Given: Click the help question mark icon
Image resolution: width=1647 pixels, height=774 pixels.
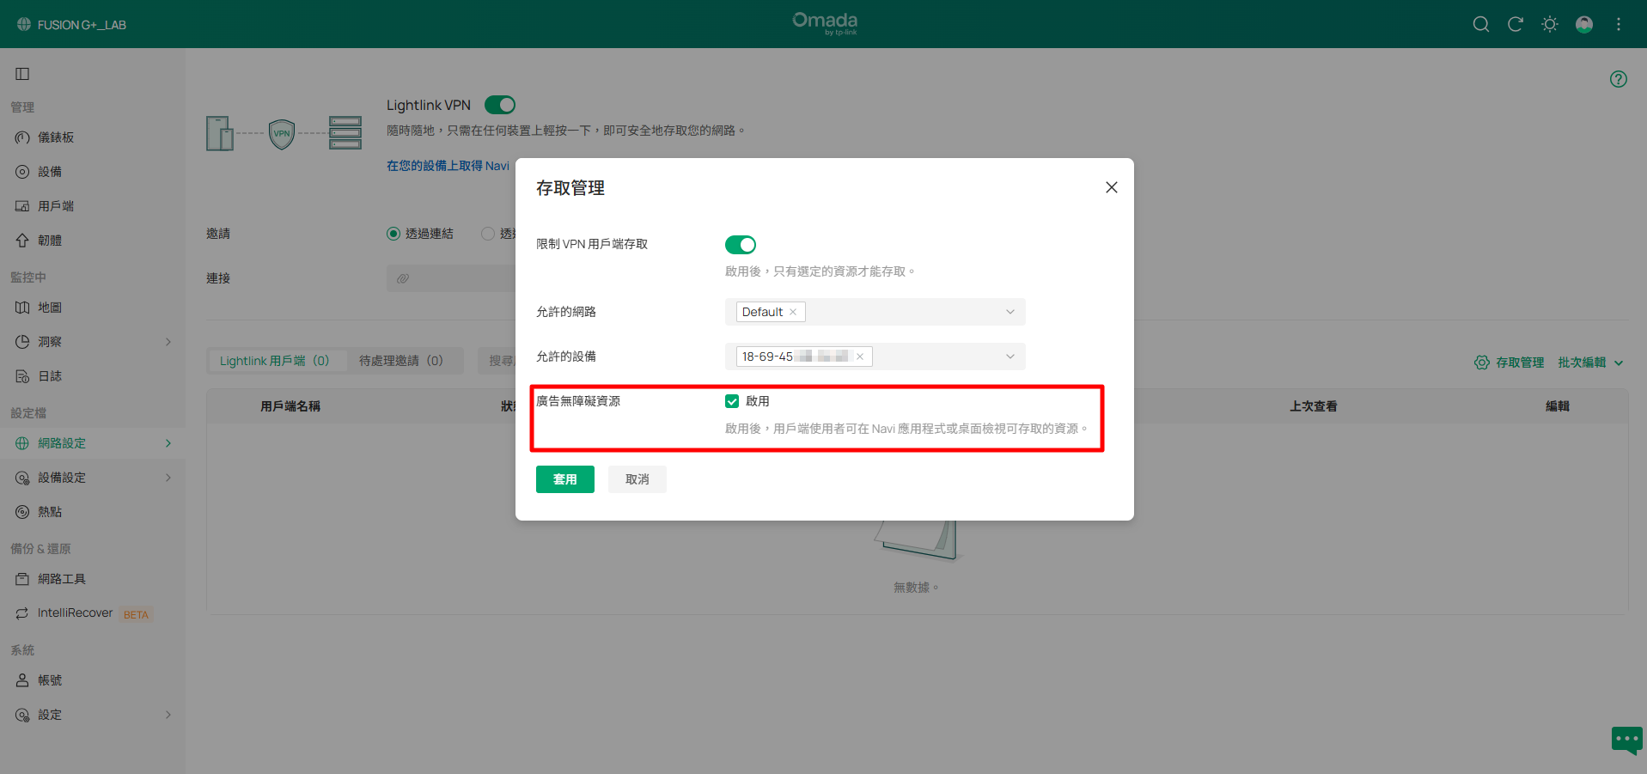Looking at the screenshot, I should pyautogui.click(x=1618, y=79).
